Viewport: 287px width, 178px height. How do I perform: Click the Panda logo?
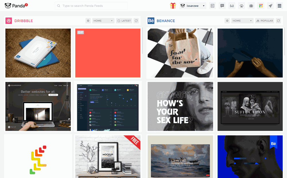coord(15,6)
